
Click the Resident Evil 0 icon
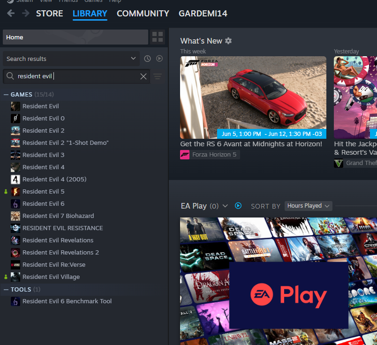pyautogui.click(x=15, y=119)
